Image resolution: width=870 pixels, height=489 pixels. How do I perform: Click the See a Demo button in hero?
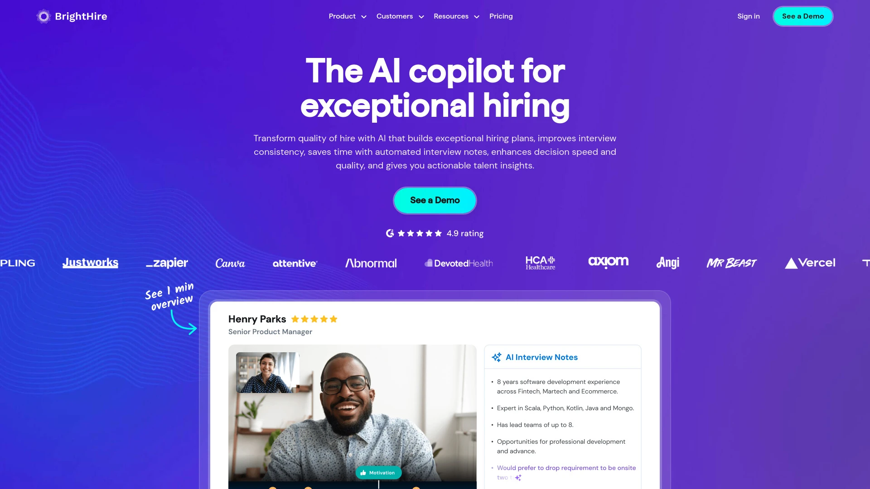435,200
